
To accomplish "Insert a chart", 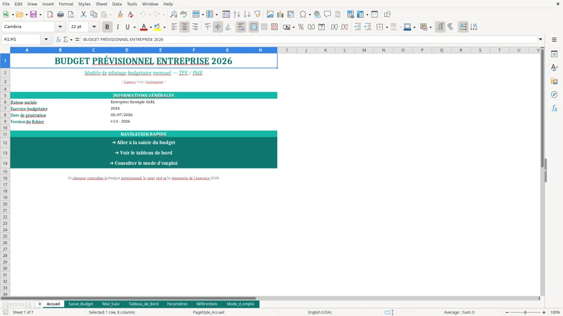I will 281,15.
